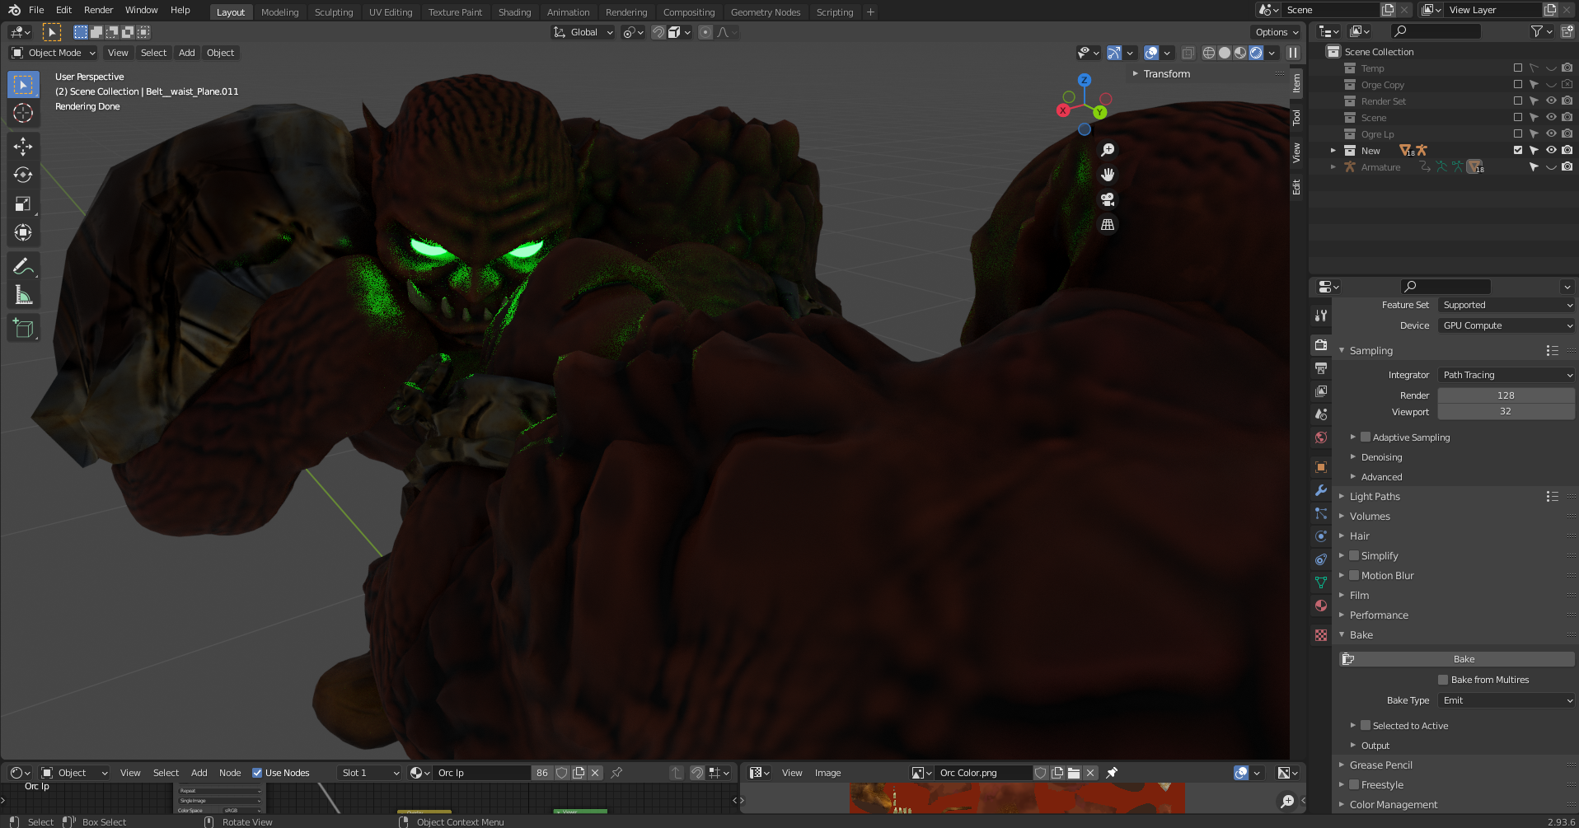Viewport: 1579px width, 828px height.
Task: Click the Render samples value field
Action: click(1506, 395)
